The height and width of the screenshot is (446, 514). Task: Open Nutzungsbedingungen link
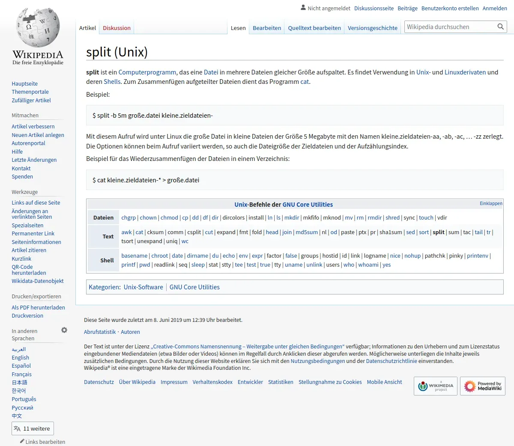pyautogui.click(x=318, y=361)
